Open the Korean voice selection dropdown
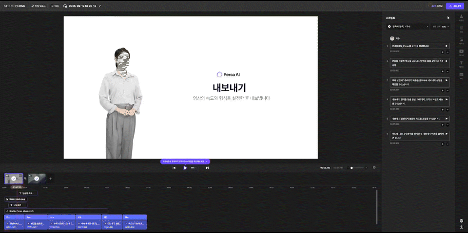This screenshot has height=233, width=468. point(408,27)
